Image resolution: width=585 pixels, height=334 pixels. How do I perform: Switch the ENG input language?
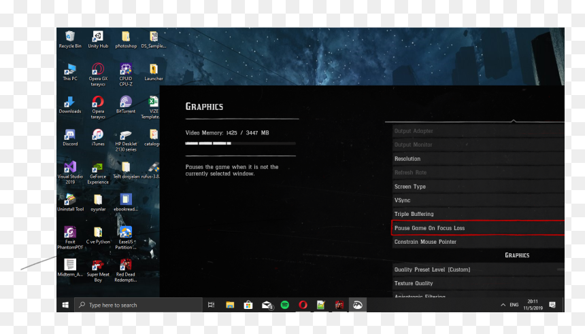coord(514,305)
